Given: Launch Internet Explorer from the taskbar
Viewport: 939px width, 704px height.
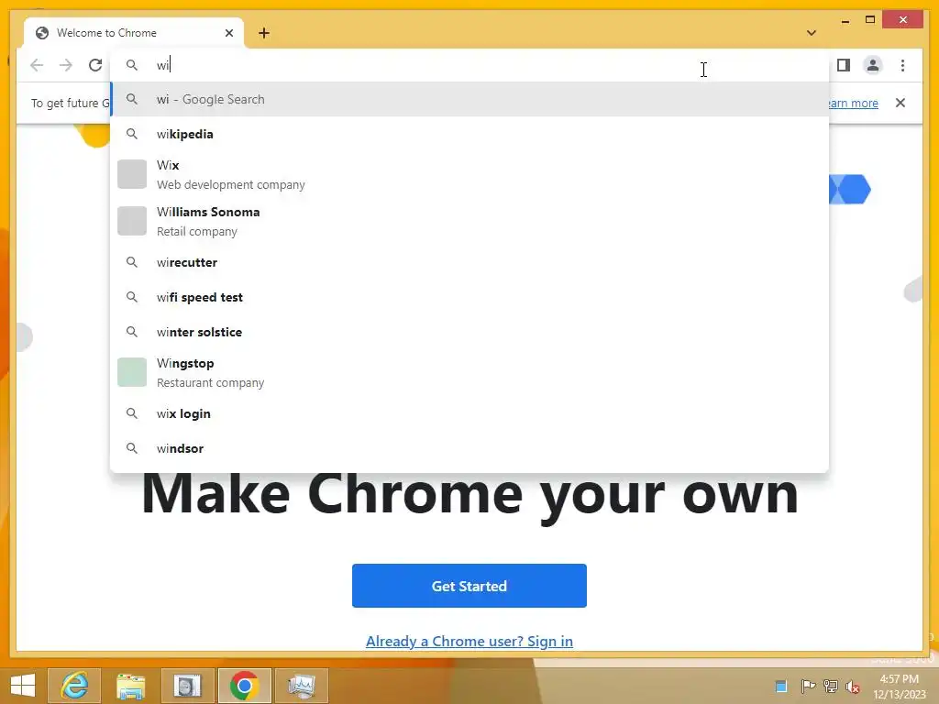Looking at the screenshot, I should pos(74,686).
